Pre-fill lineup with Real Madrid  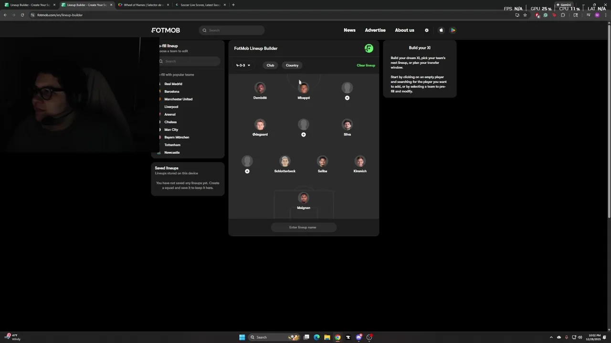(173, 84)
